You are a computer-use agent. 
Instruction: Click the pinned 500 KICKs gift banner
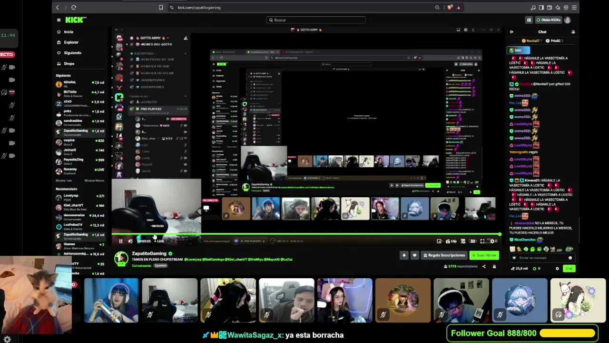pyautogui.click(x=519, y=50)
